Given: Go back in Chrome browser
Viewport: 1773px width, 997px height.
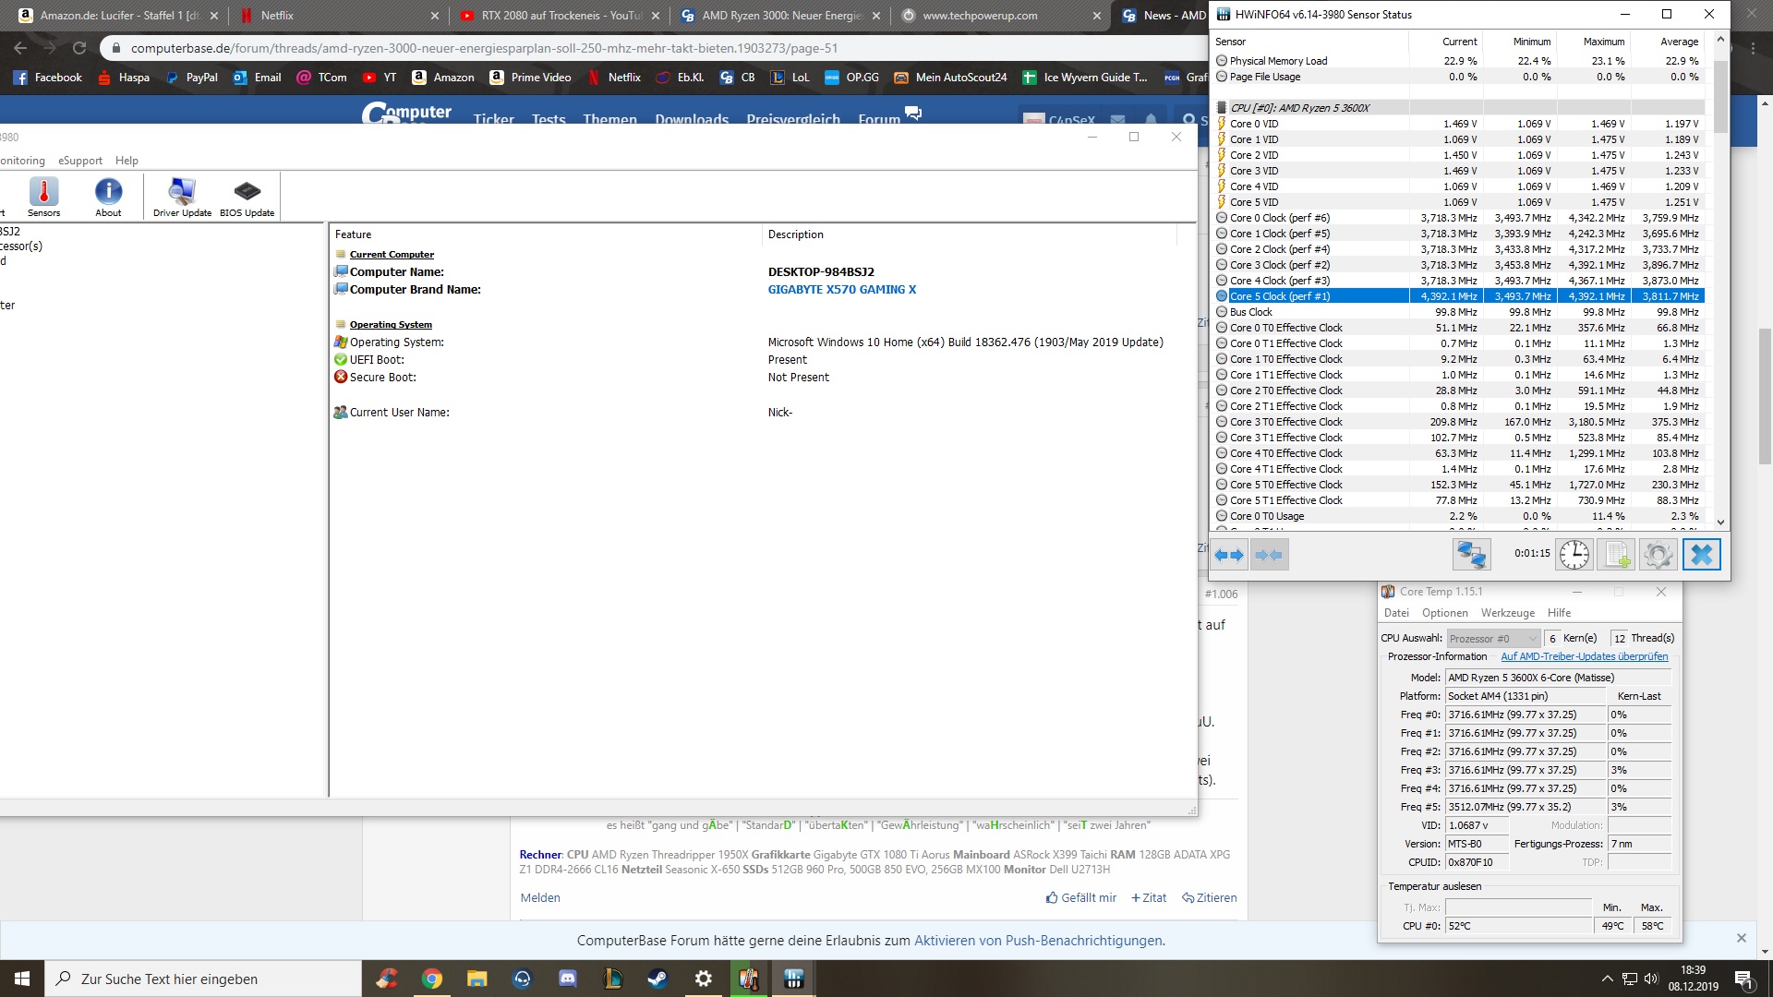Looking at the screenshot, I should pos(20,48).
